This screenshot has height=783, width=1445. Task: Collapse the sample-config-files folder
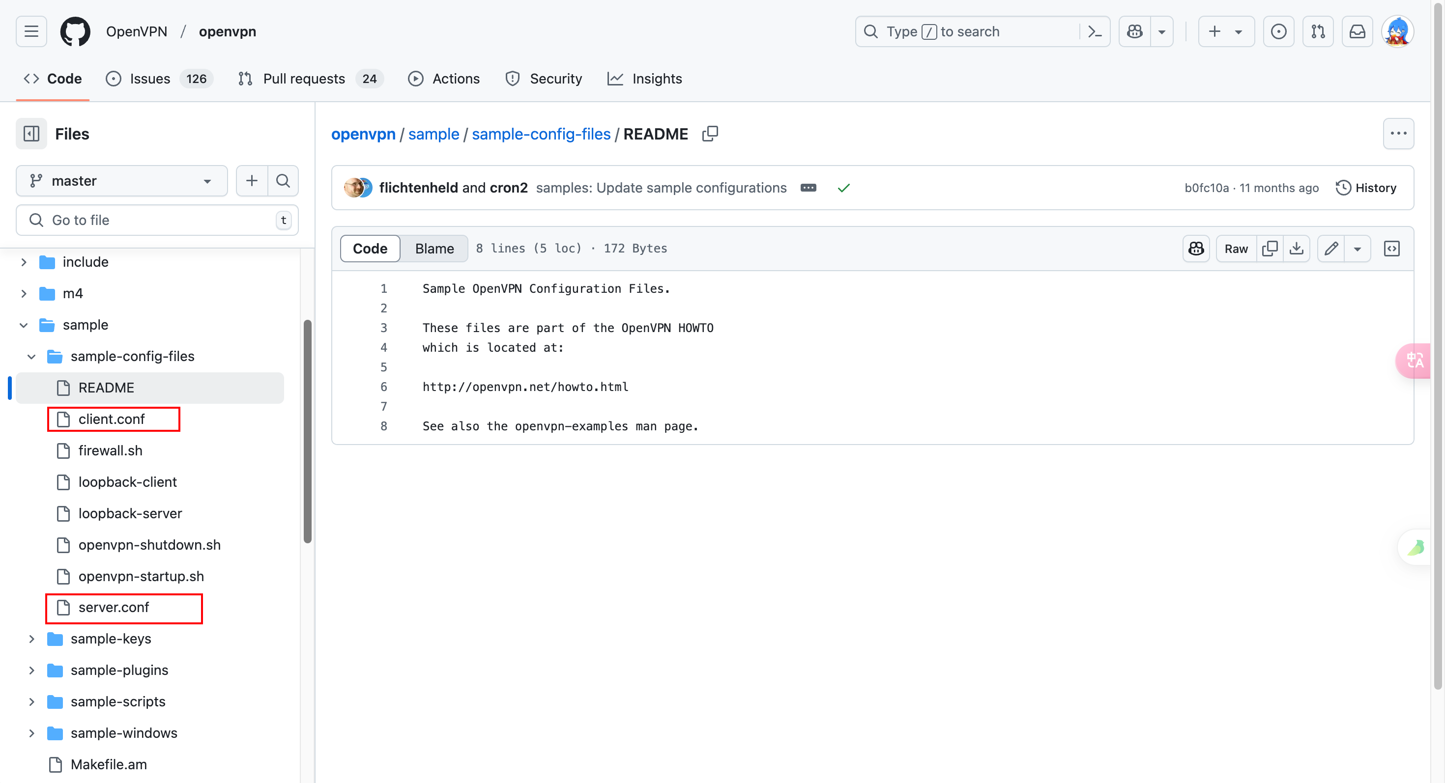[x=32, y=357]
